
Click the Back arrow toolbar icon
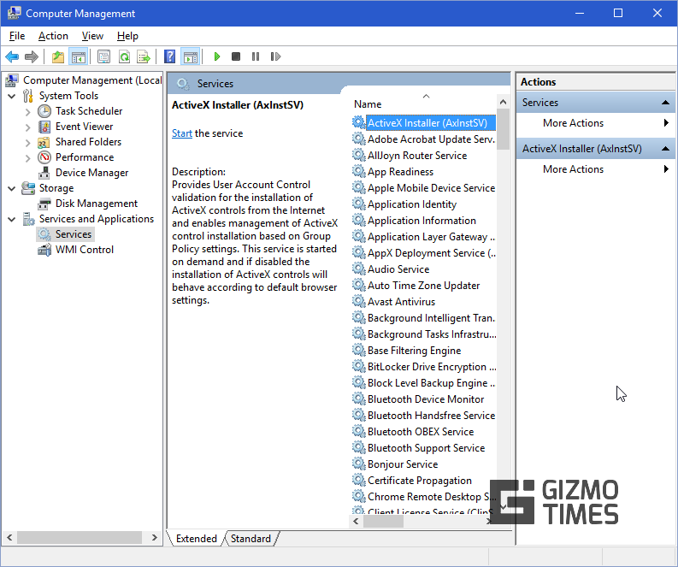[x=12, y=56]
